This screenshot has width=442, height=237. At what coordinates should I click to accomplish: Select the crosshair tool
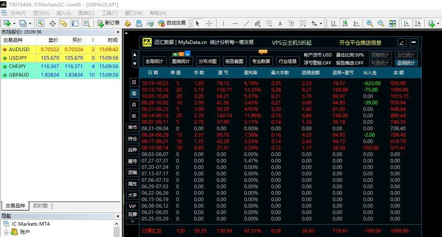pos(209,23)
